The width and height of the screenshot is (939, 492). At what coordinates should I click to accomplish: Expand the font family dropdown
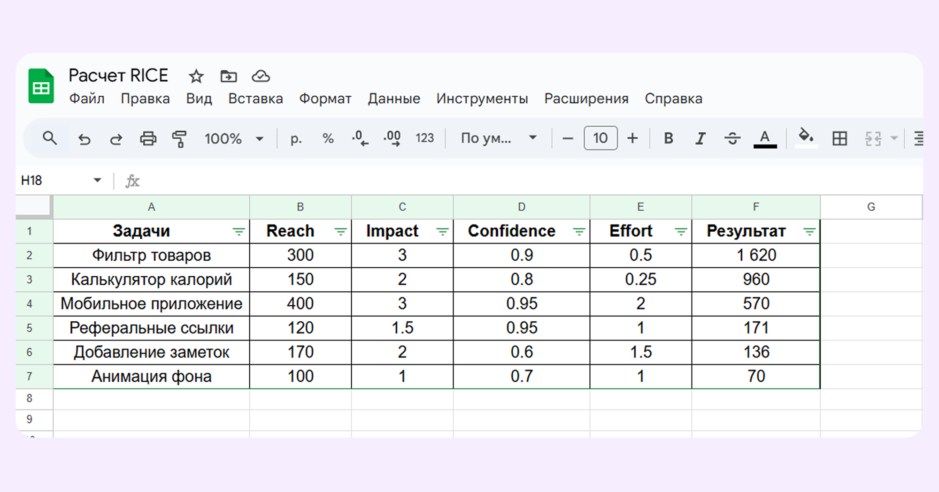pyautogui.click(x=498, y=138)
